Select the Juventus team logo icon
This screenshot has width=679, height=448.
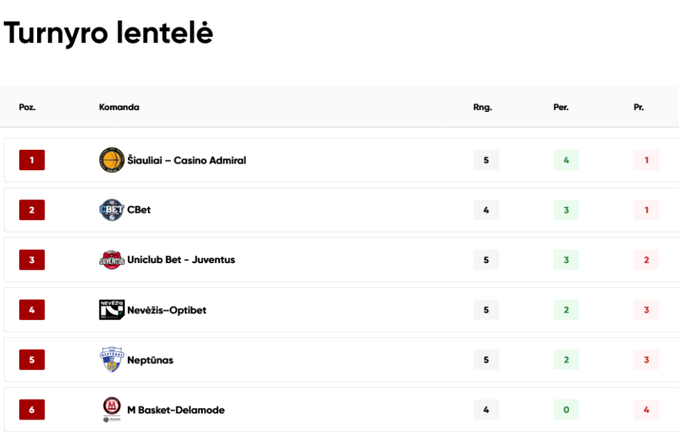[x=111, y=260]
